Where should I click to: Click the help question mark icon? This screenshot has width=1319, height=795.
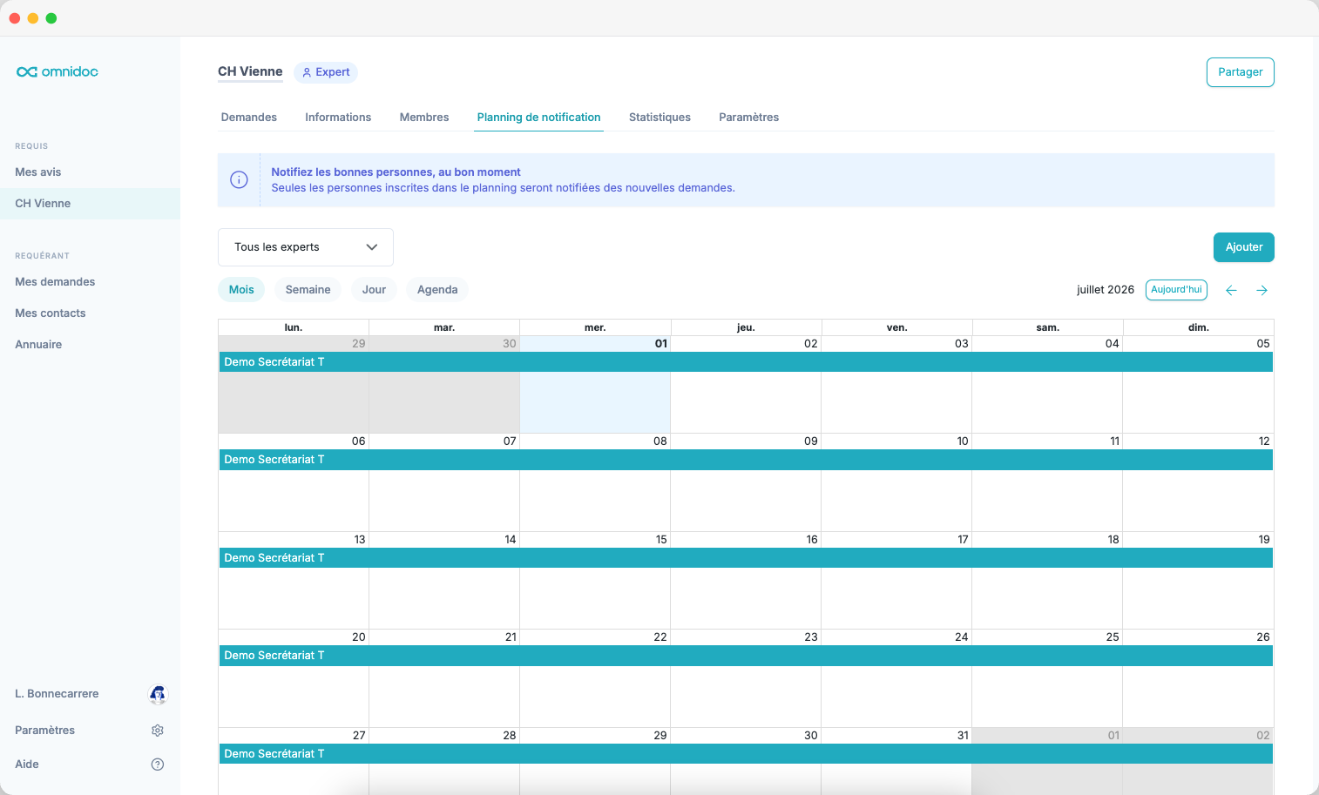pos(158,765)
